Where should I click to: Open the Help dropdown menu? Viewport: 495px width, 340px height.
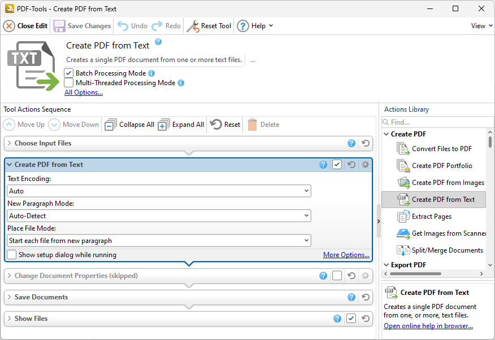tap(255, 26)
